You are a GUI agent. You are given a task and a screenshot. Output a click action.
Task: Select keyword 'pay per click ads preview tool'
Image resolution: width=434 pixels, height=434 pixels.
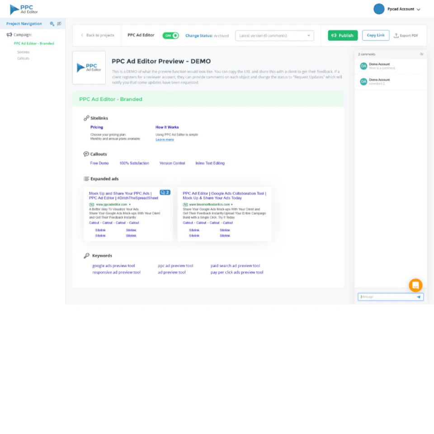[237, 272]
